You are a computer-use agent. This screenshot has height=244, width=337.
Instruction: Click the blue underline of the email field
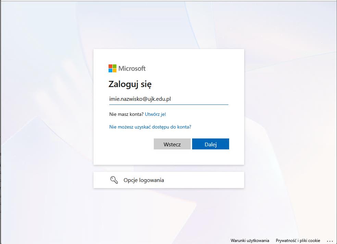click(x=169, y=105)
